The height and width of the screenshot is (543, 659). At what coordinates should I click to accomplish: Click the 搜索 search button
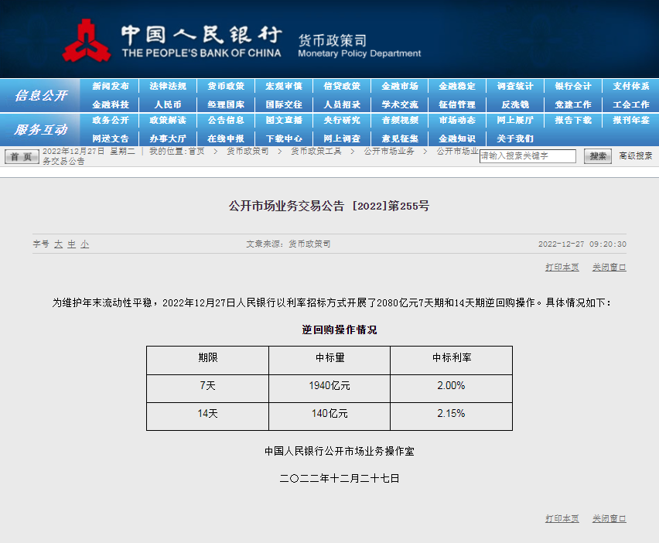coord(598,156)
